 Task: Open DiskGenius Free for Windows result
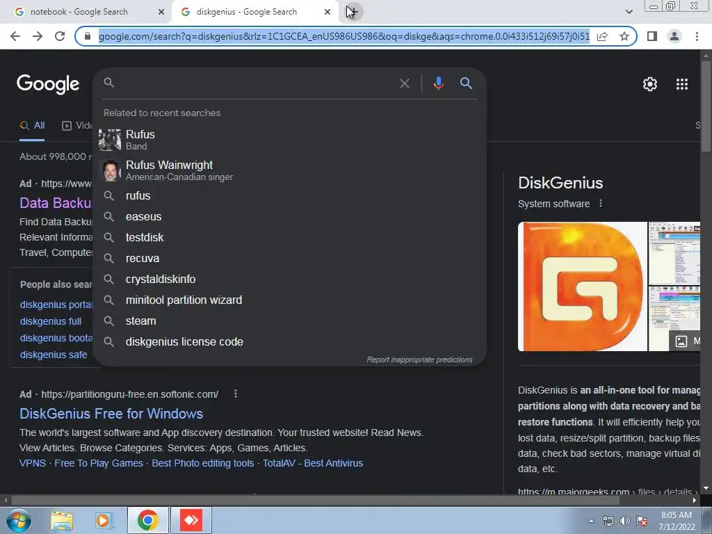(111, 414)
